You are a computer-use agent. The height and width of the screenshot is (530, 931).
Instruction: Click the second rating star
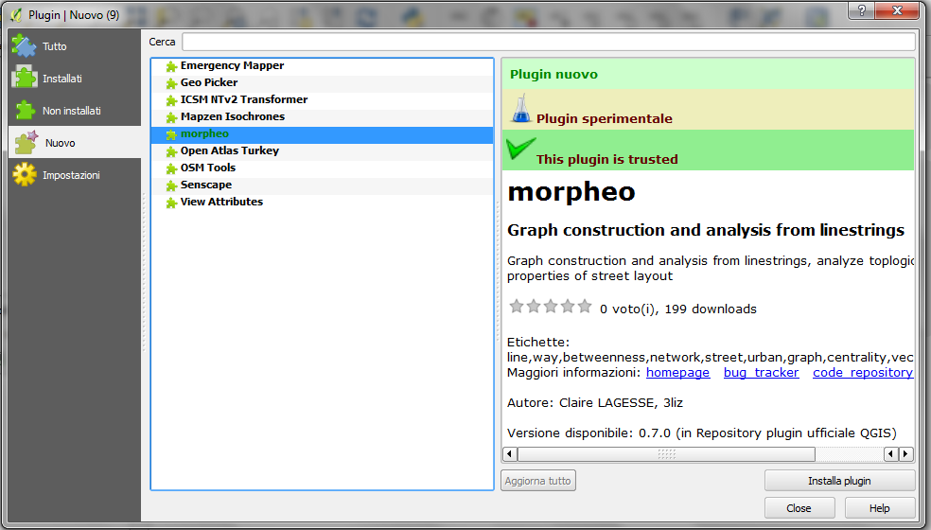[534, 306]
